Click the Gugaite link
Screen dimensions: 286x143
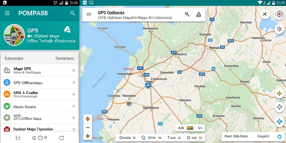263,136
